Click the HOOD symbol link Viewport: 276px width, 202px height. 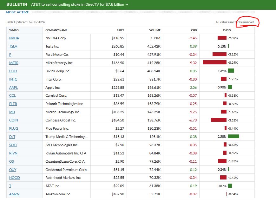click(14, 178)
